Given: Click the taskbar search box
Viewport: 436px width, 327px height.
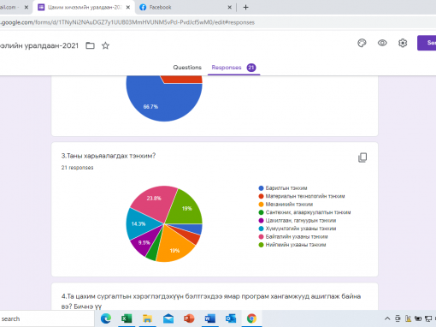Looking at the screenshot, I should point(47,318).
